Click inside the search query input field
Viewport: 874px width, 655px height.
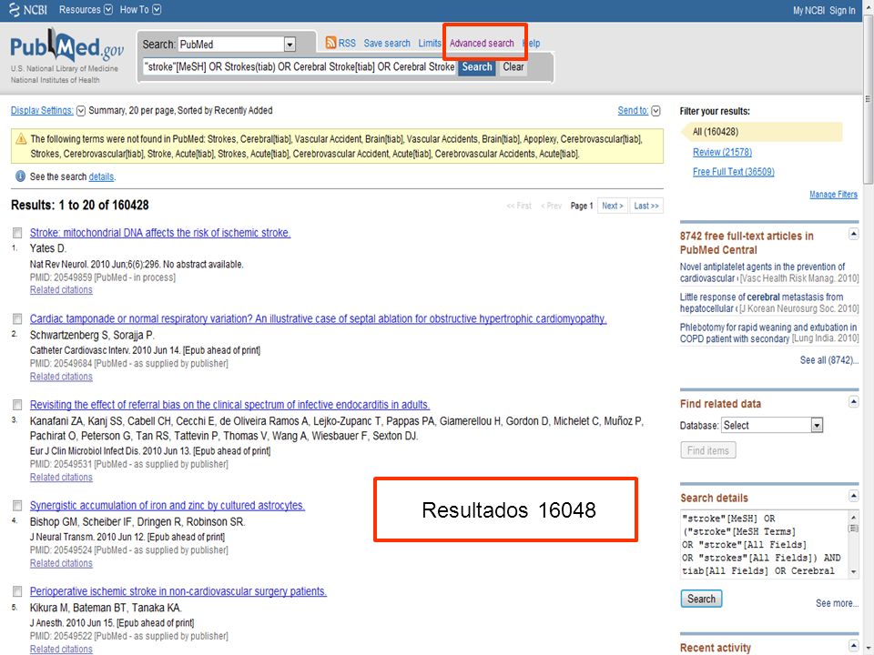tap(300, 66)
